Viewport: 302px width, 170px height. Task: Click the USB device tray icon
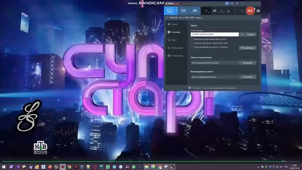point(274,167)
